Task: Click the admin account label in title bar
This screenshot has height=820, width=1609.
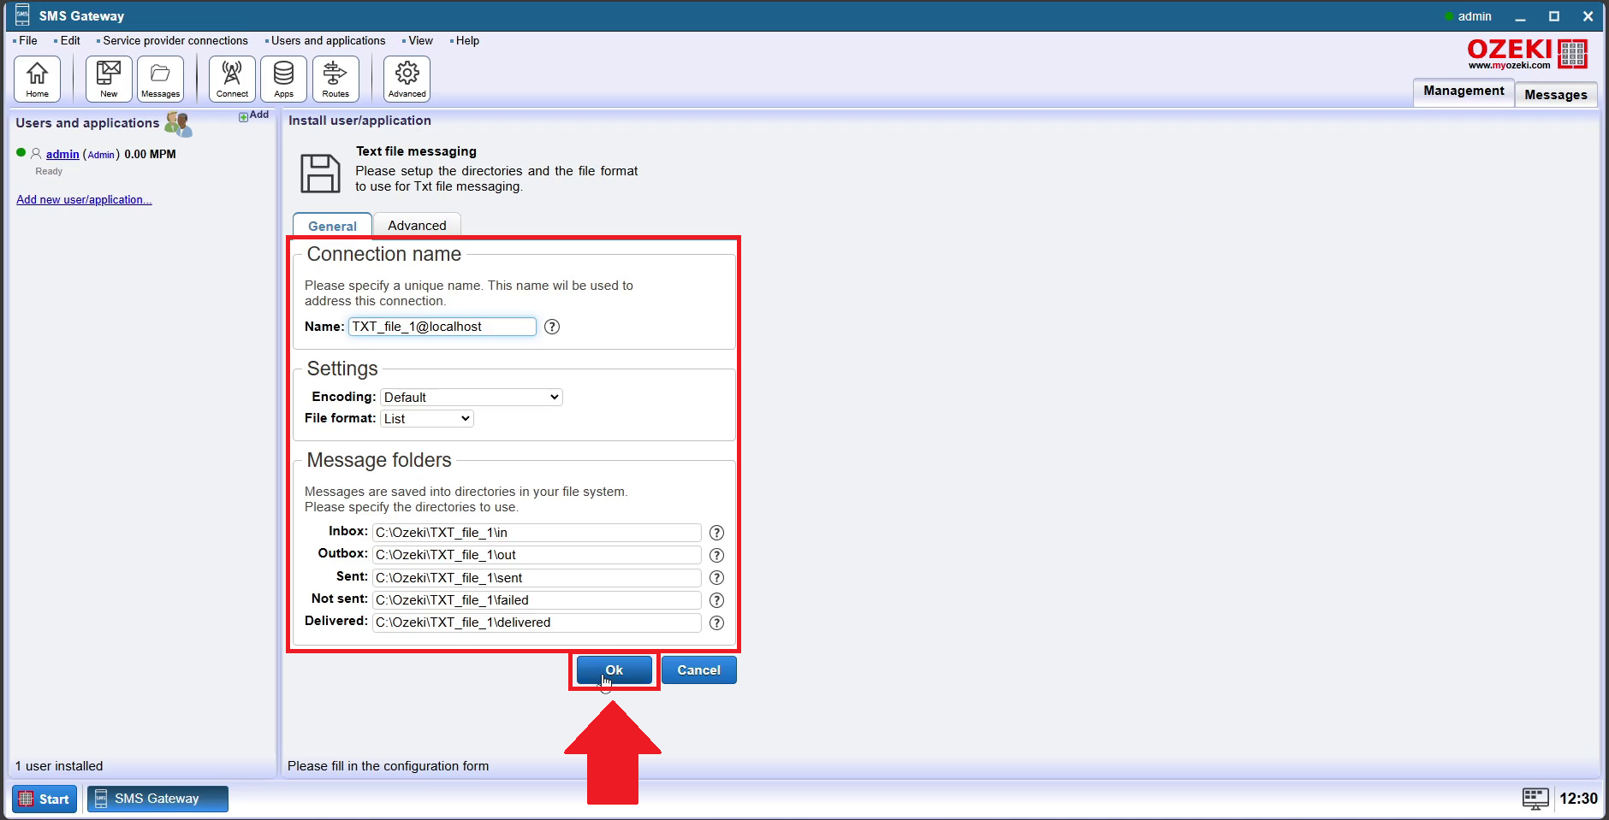Action: click(1475, 16)
